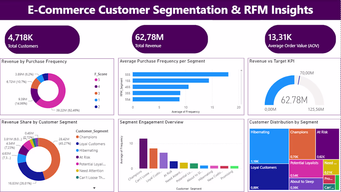Screen dimensions: 341x192
Task: Select At Risk treemap tile
Action: click(327, 144)
